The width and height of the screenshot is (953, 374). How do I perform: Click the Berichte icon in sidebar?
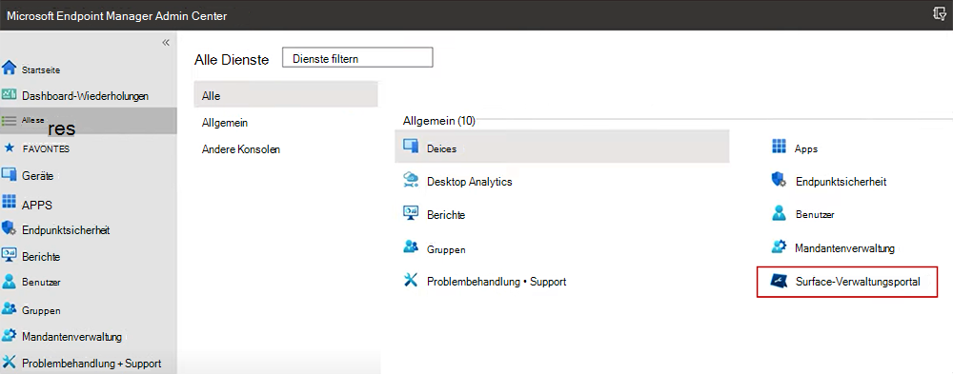(9, 255)
